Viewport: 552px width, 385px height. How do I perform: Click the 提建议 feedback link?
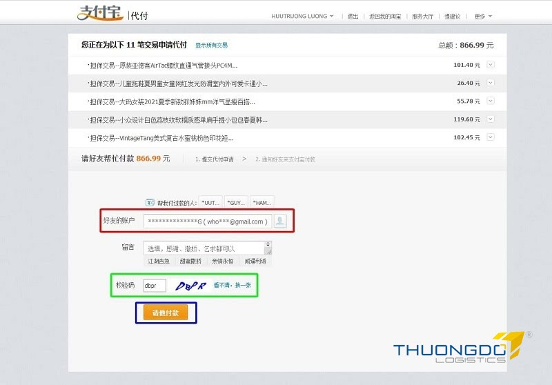[x=453, y=16]
